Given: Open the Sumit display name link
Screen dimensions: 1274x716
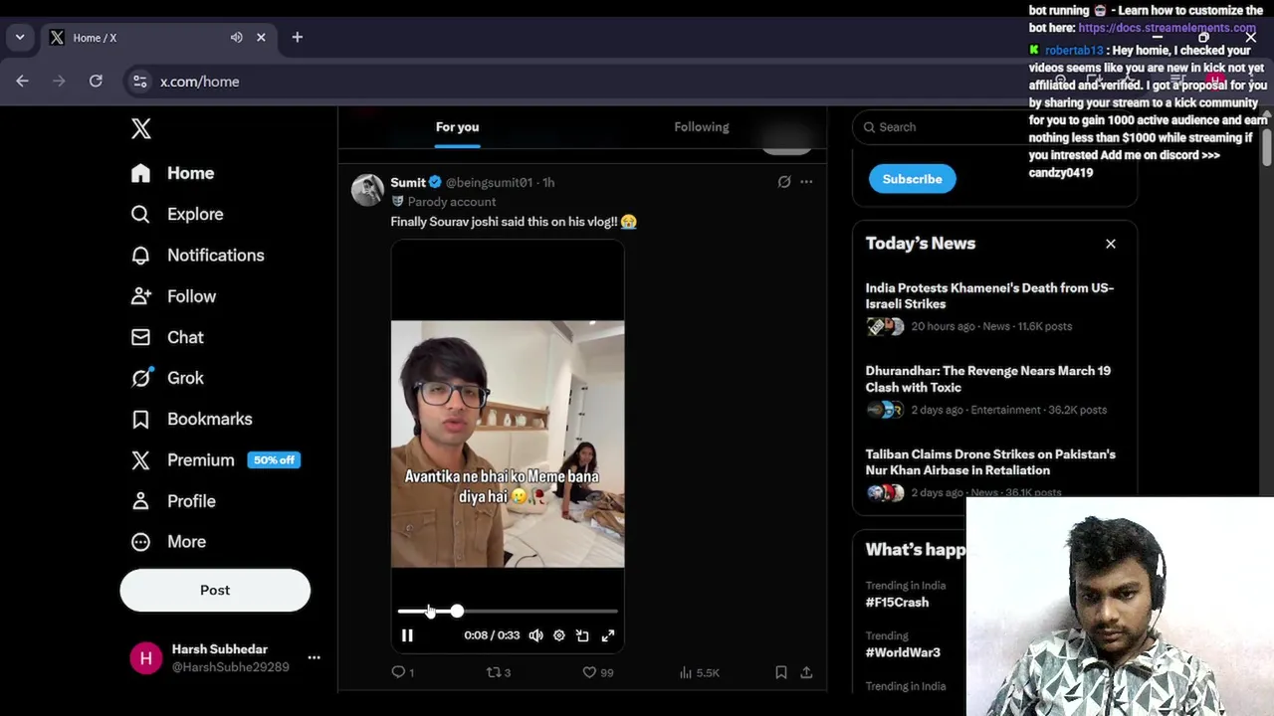Looking at the screenshot, I should pyautogui.click(x=408, y=182).
